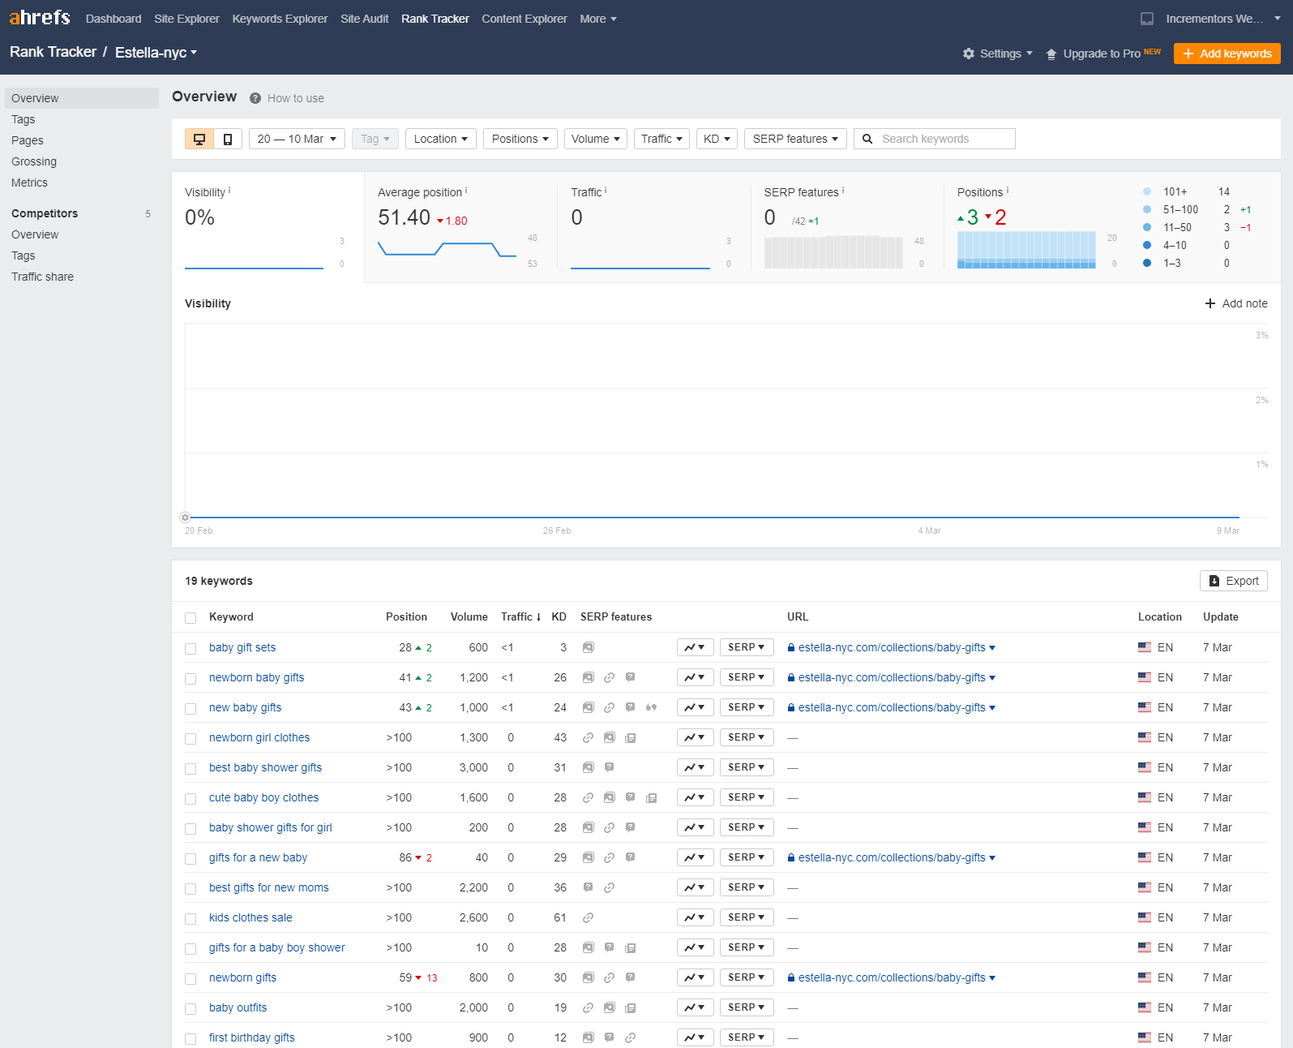Check the new baby gifts row checkbox
This screenshot has width=1293, height=1048.
coord(191,709)
